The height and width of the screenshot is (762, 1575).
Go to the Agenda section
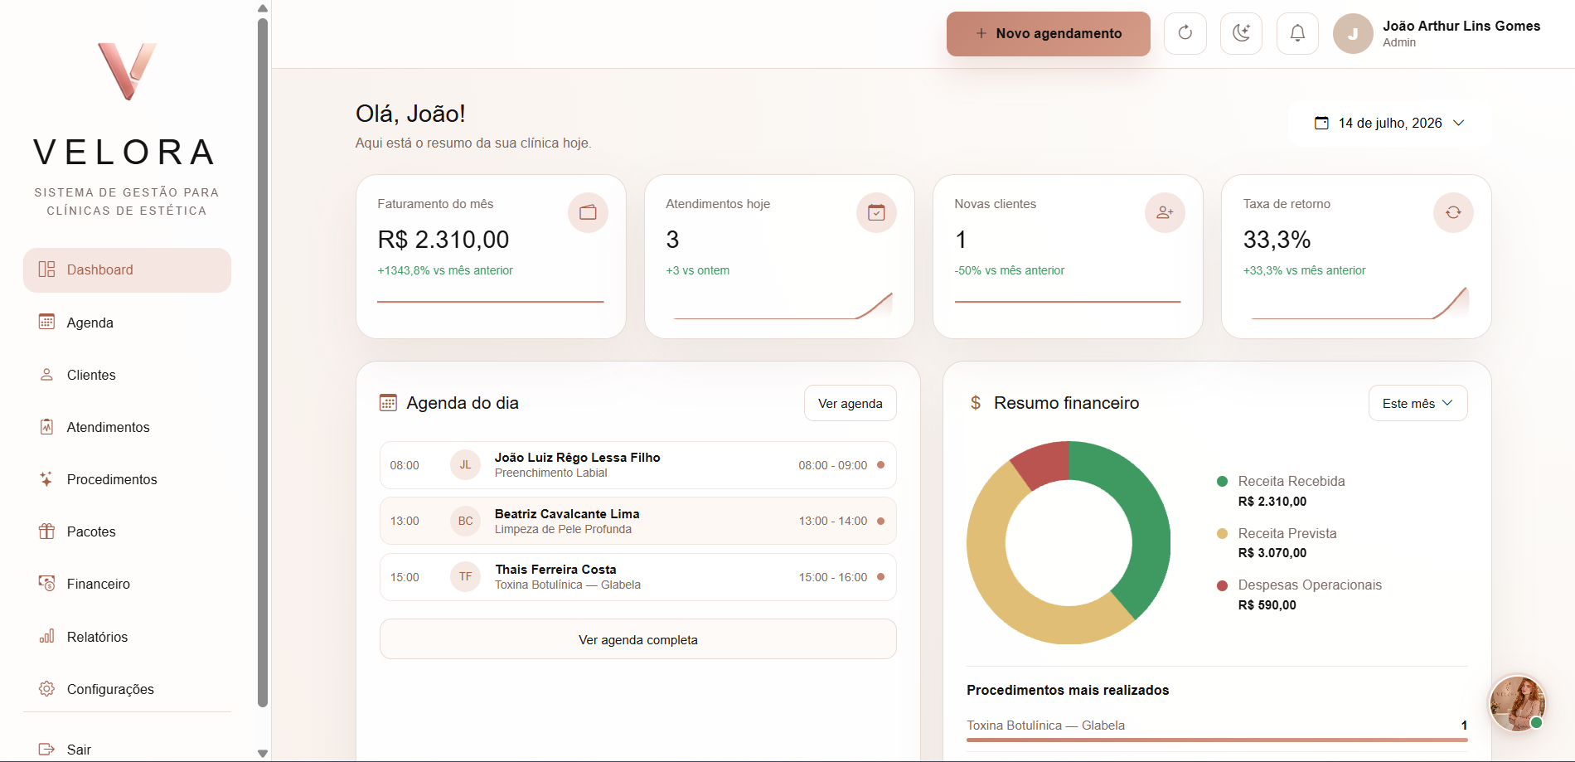tap(127, 323)
